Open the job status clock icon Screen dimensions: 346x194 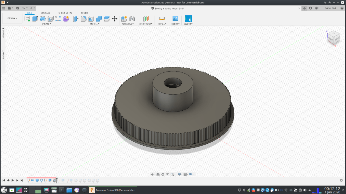(x=317, y=8)
